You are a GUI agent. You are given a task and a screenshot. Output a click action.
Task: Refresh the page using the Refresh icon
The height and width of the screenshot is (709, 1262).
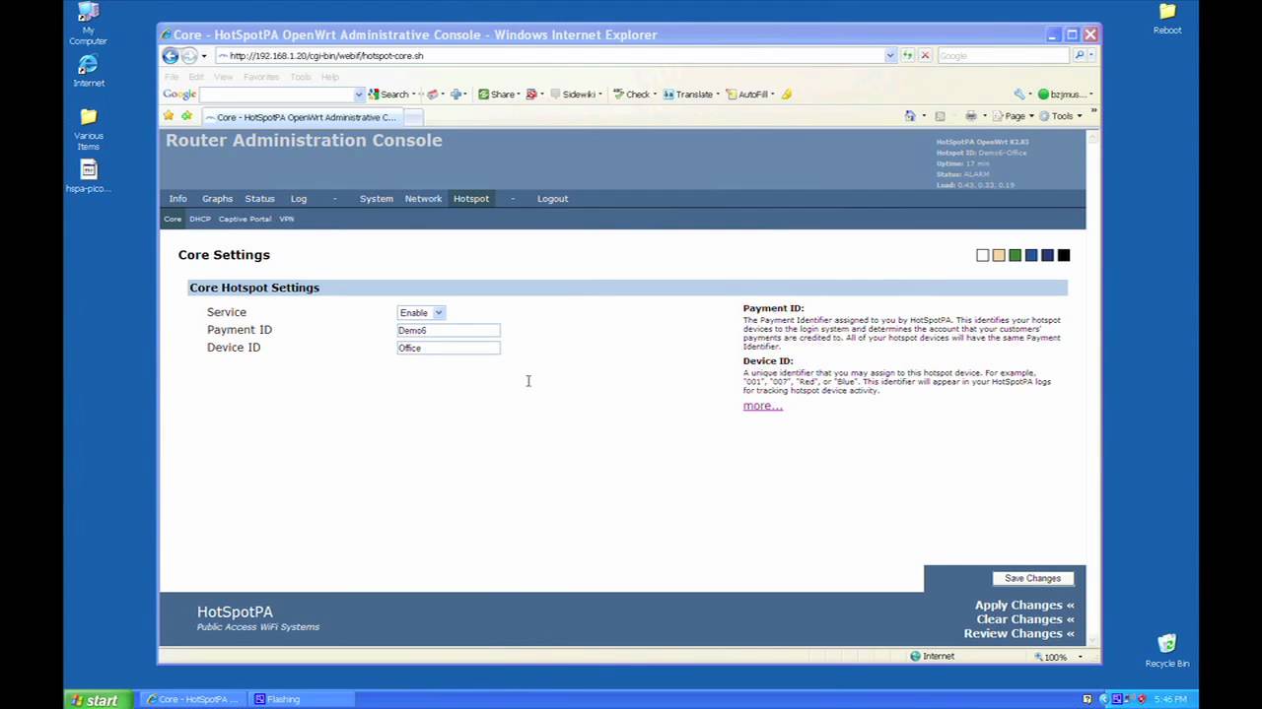point(907,55)
